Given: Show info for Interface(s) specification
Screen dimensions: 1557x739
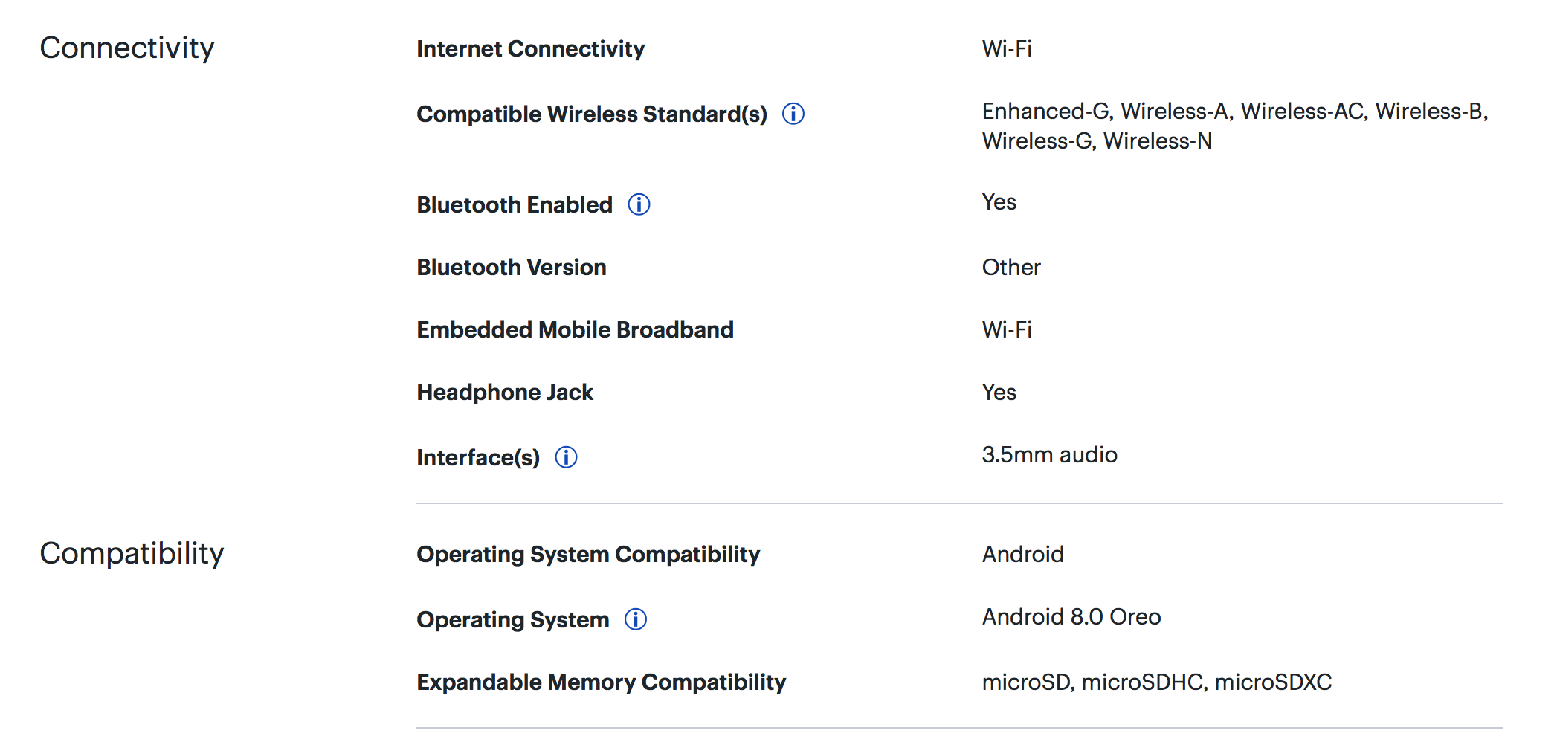Looking at the screenshot, I should [x=566, y=457].
